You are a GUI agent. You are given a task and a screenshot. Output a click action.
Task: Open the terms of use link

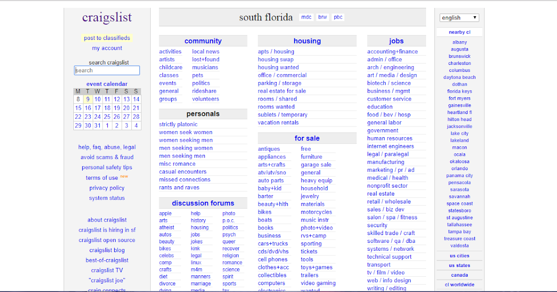tap(102, 178)
